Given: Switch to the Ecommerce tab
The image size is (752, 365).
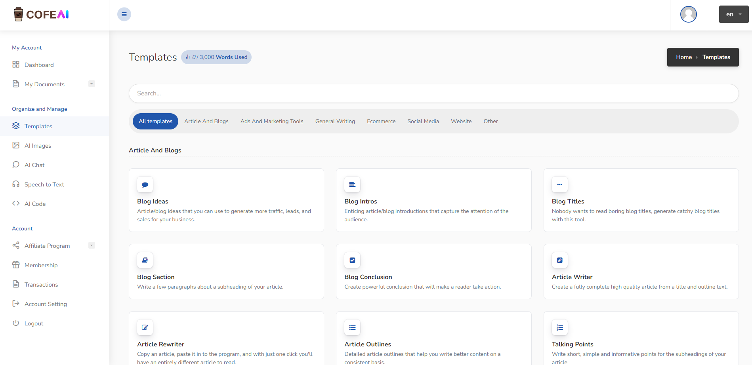Looking at the screenshot, I should [x=381, y=121].
